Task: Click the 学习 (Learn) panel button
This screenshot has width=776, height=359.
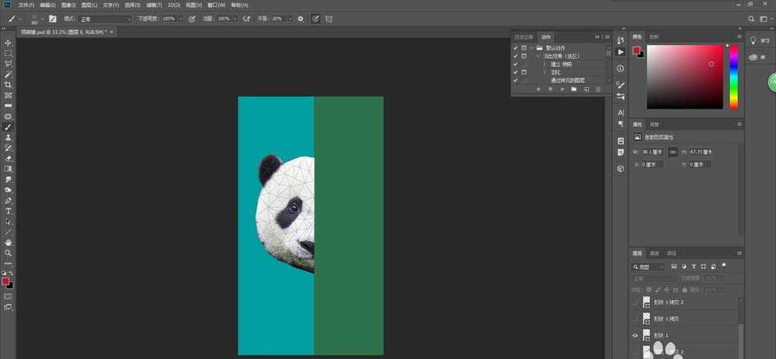Action: click(758, 40)
